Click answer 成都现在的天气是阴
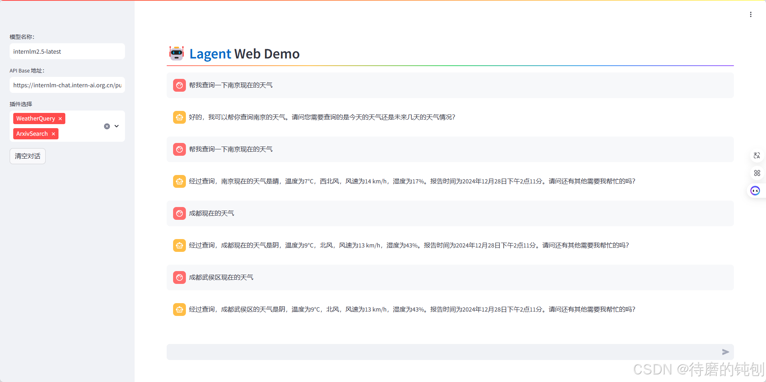Image resolution: width=766 pixels, height=382 pixels. coord(409,245)
